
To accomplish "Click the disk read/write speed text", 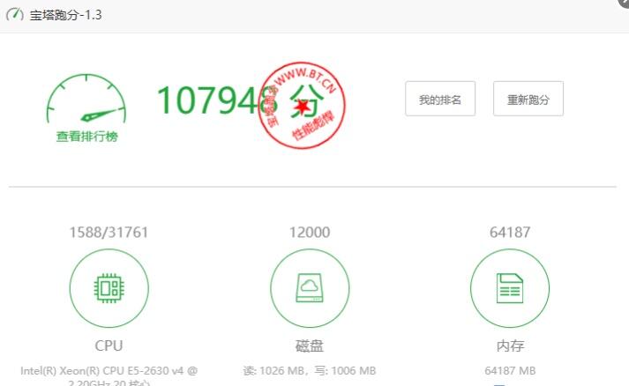I will 310,371.
